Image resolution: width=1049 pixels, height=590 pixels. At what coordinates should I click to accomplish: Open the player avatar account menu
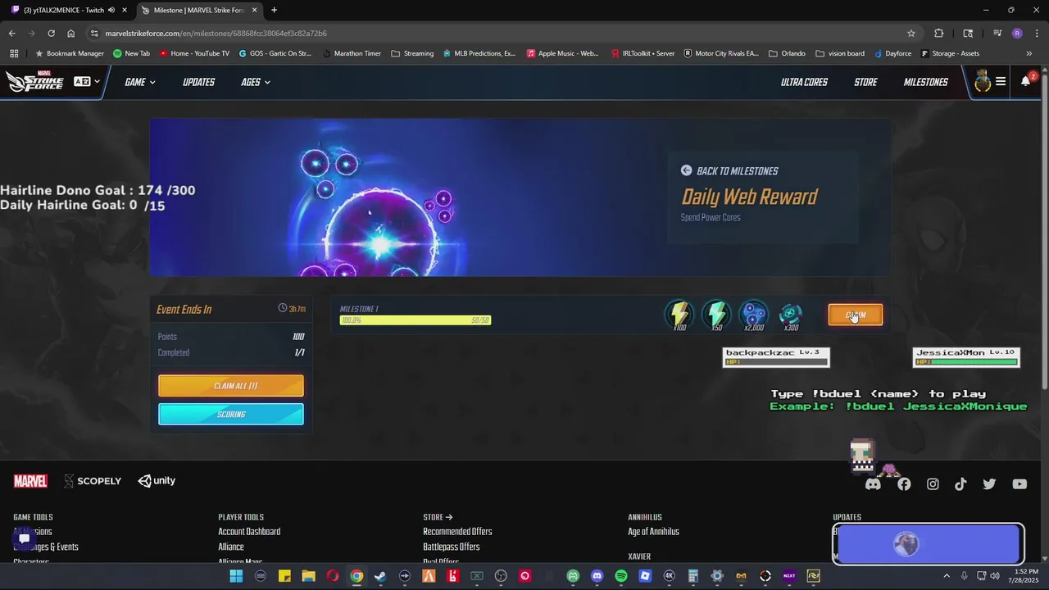tap(982, 81)
